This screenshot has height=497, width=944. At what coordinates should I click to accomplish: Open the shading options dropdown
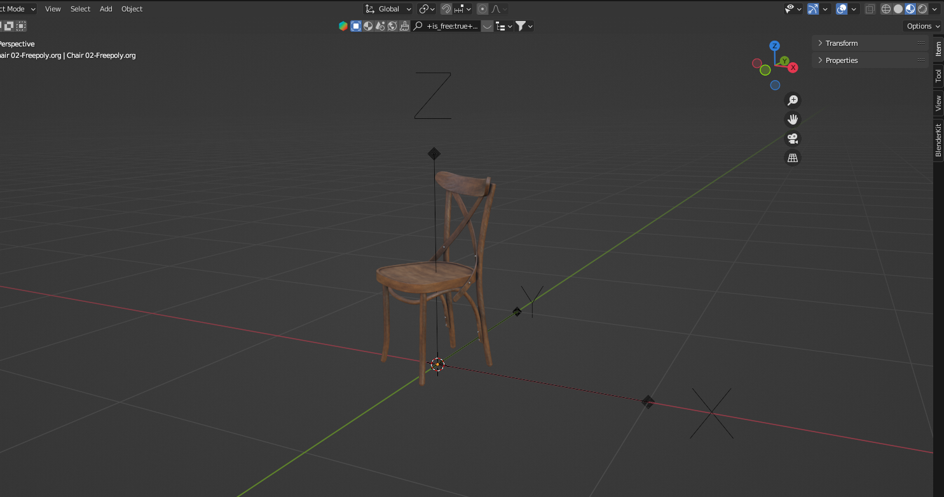(934, 9)
